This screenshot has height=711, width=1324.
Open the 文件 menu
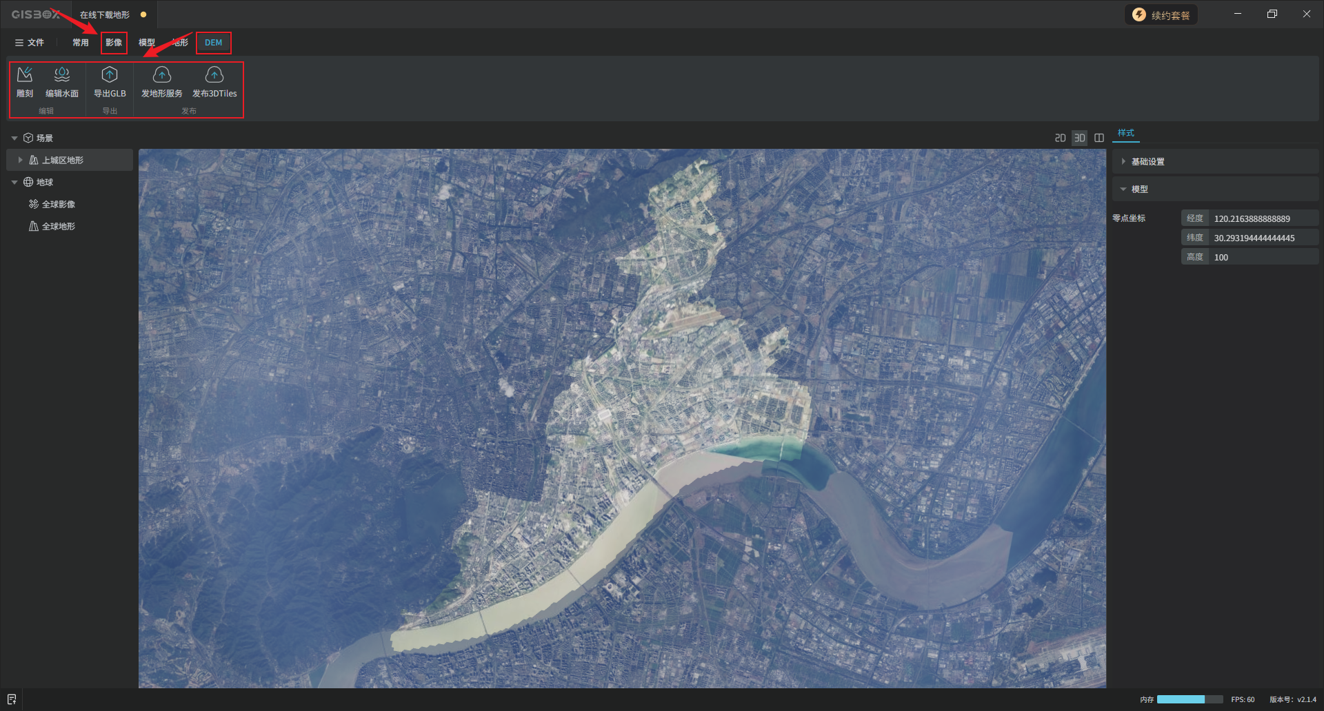point(30,43)
